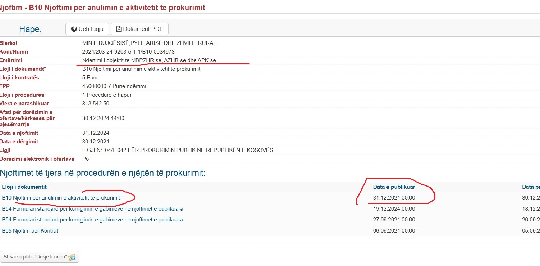Click the partially visible Data pa... column header

click(x=531, y=187)
